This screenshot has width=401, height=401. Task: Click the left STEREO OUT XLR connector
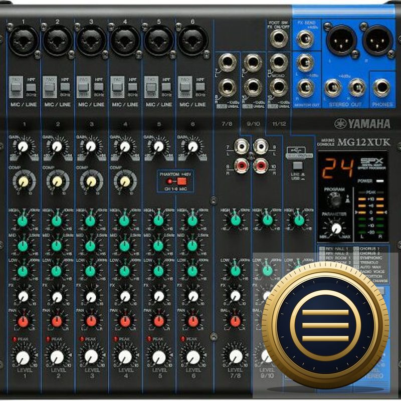341,40
